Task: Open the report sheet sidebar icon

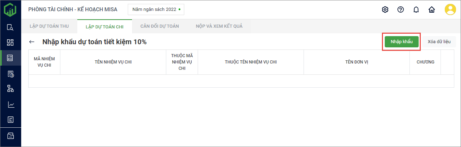Action: point(10,120)
